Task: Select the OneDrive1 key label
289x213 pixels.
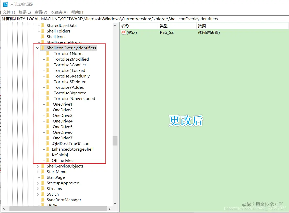Action: [x=63, y=104]
